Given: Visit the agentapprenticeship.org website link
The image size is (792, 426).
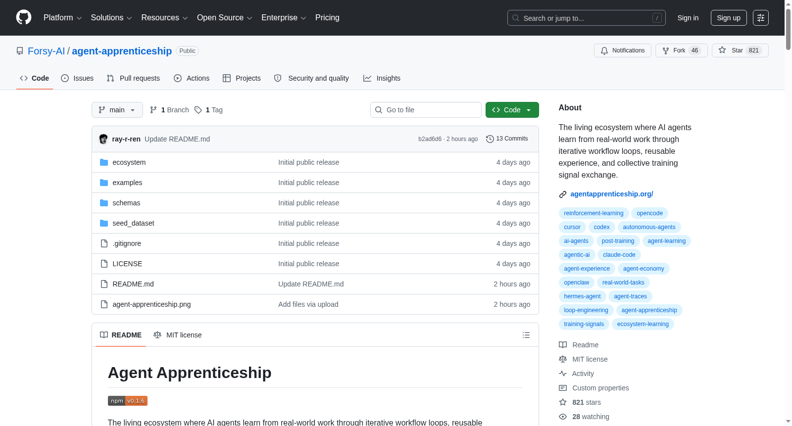Looking at the screenshot, I should click(x=612, y=194).
